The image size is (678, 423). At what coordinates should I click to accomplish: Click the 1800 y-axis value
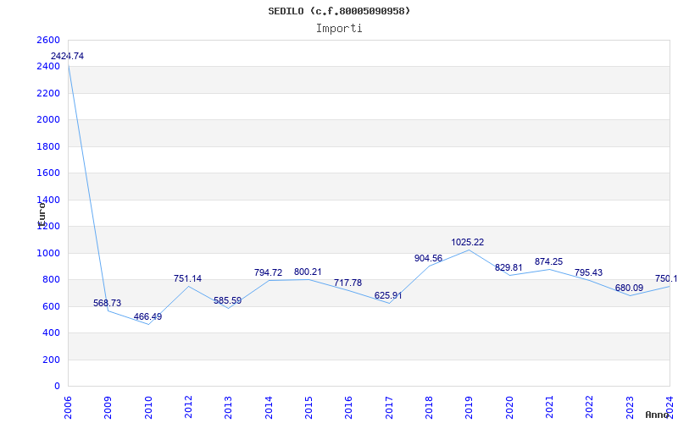(48, 146)
